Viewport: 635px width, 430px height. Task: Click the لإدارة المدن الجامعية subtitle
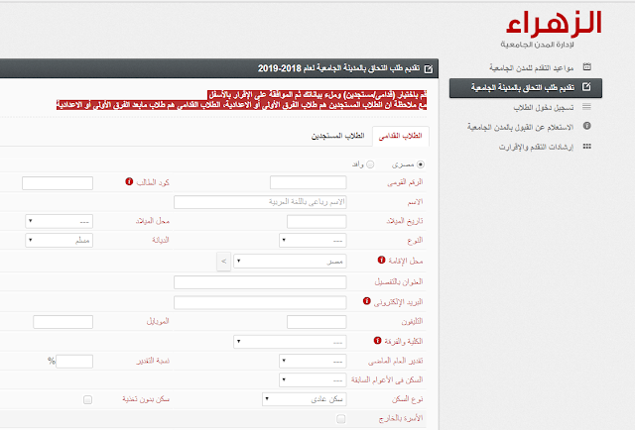(537, 45)
